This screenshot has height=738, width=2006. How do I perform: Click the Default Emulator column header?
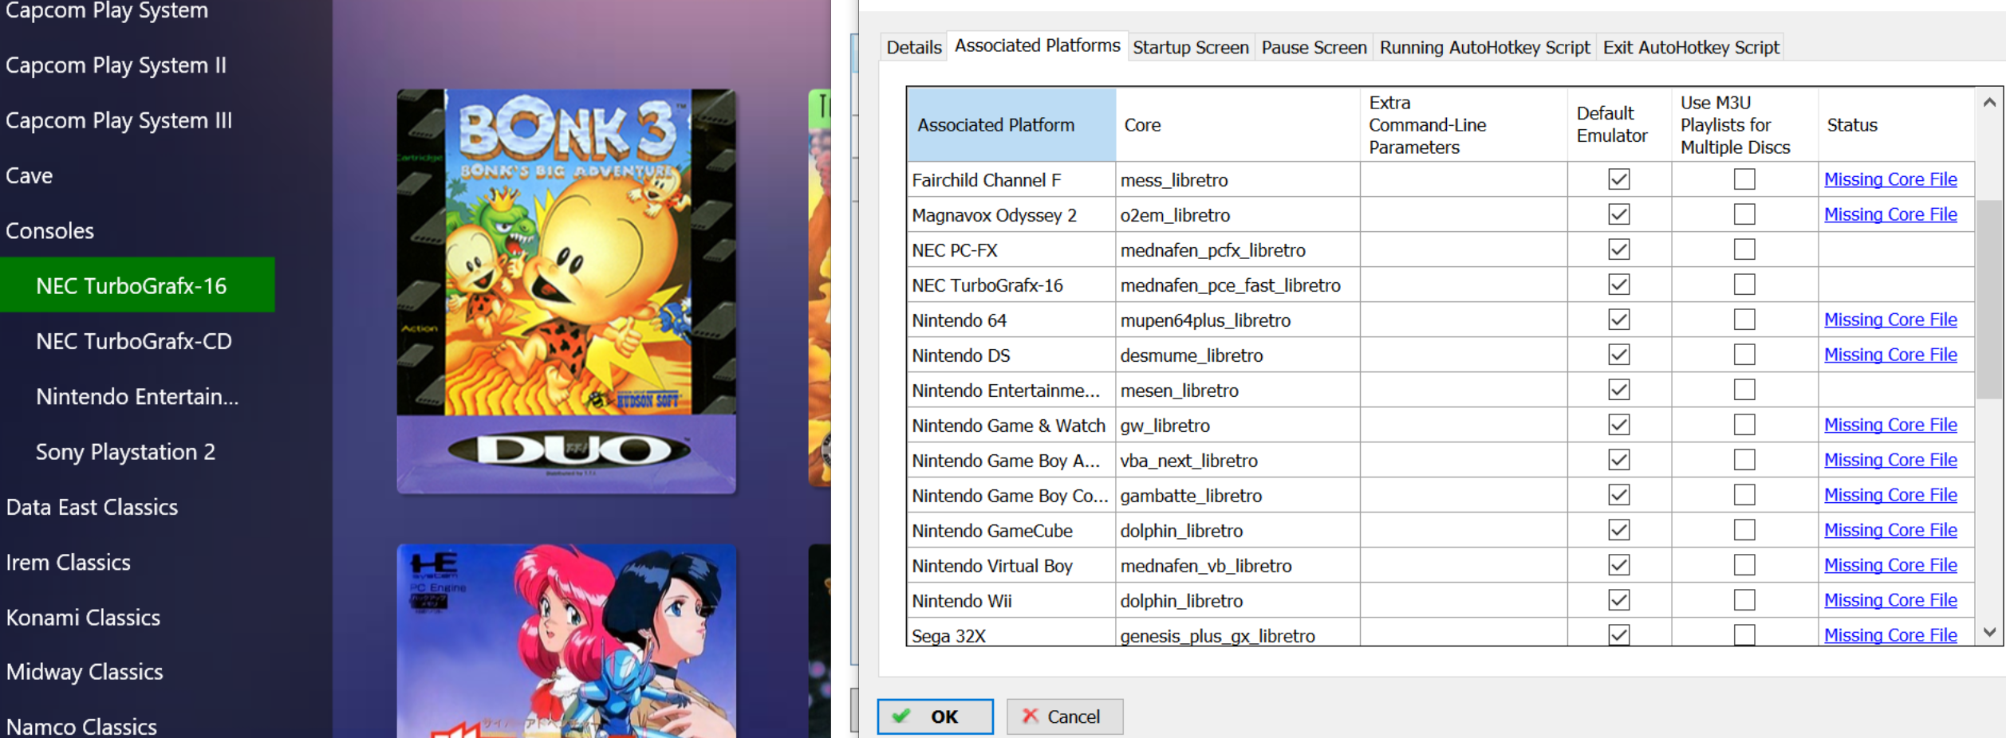[x=1619, y=125]
